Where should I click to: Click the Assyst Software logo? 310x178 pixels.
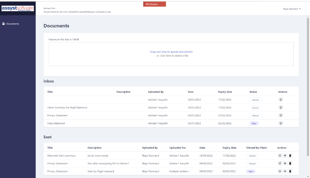tap(18, 9)
